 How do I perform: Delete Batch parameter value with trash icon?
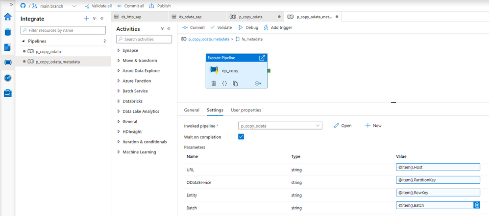click(477, 205)
